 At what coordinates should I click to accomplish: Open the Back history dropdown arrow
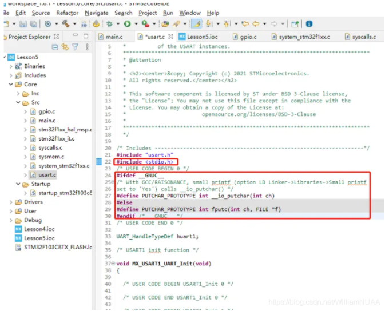265,24
